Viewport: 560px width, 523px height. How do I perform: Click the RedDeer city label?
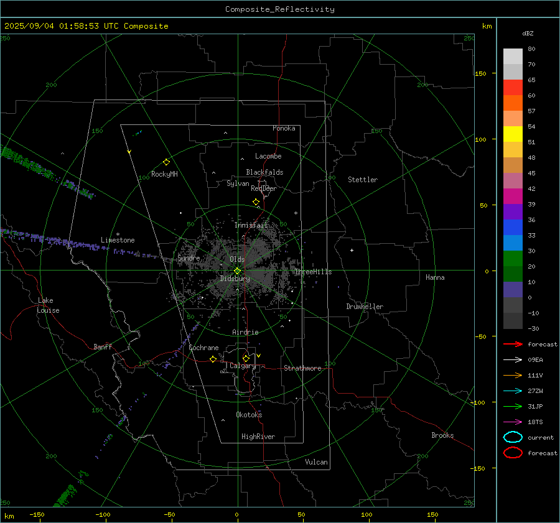(264, 188)
